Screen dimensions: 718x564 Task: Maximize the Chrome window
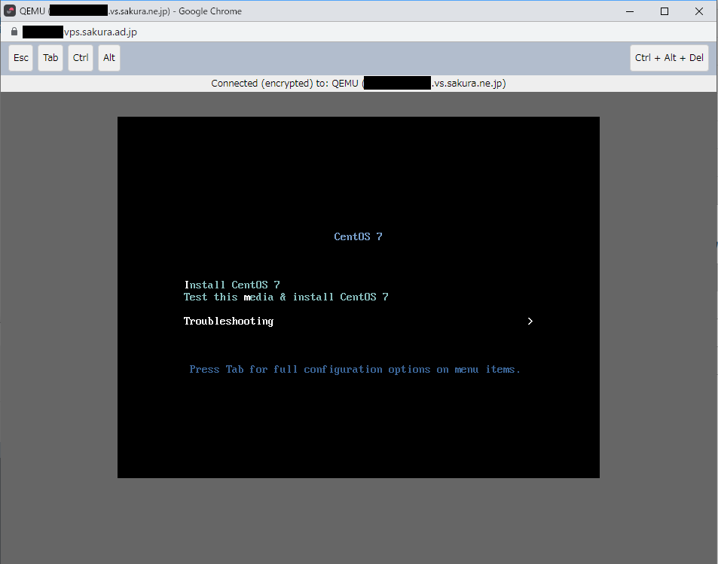pyautogui.click(x=665, y=11)
